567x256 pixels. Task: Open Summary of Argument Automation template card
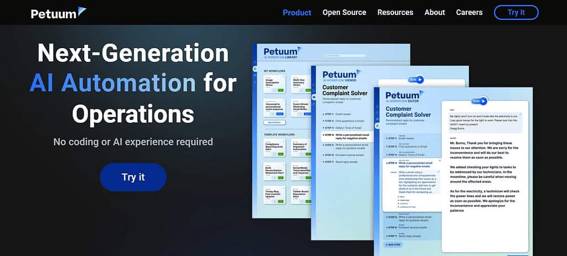[301, 148]
